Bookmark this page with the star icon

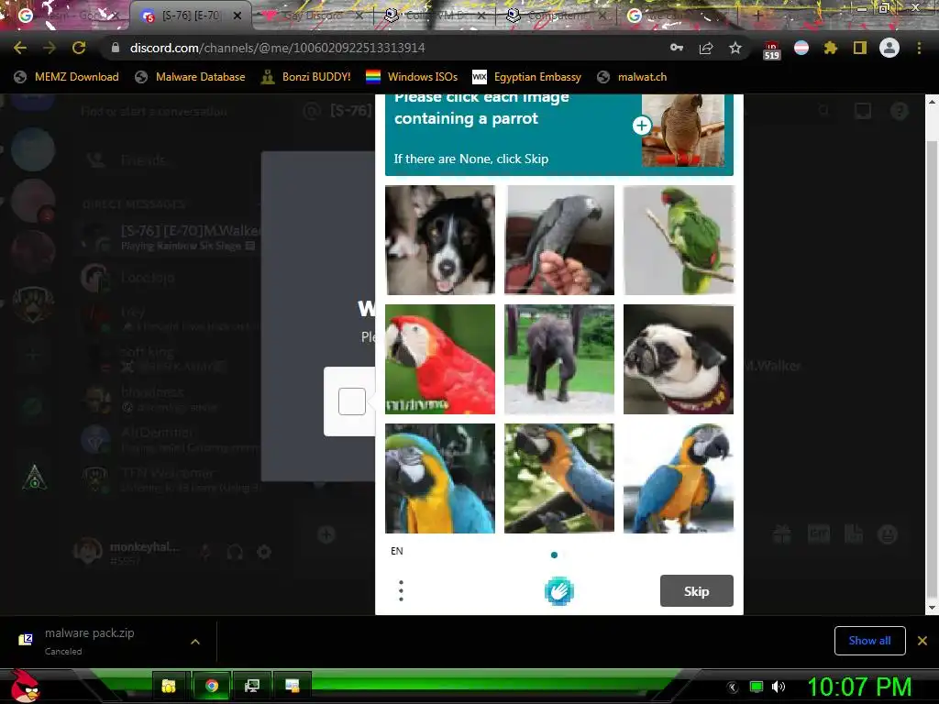point(735,48)
